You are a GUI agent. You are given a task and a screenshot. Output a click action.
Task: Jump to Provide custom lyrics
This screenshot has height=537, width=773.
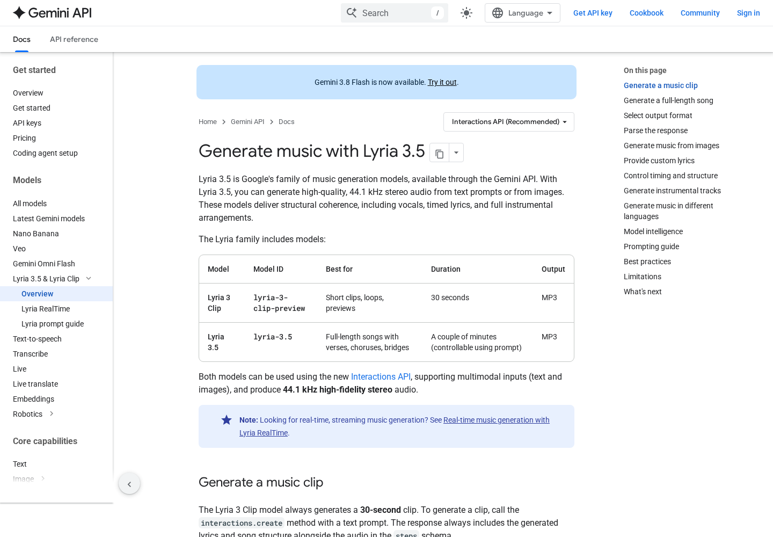(659, 161)
